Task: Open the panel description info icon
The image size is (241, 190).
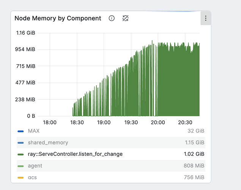Action: click(112, 18)
